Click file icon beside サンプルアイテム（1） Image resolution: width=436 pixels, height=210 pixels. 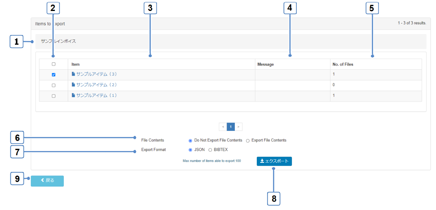(x=73, y=95)
